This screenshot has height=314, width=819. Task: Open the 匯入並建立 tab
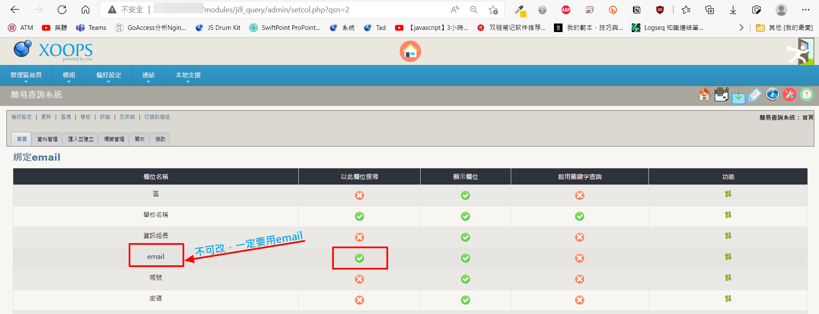[x=80, y=139]
